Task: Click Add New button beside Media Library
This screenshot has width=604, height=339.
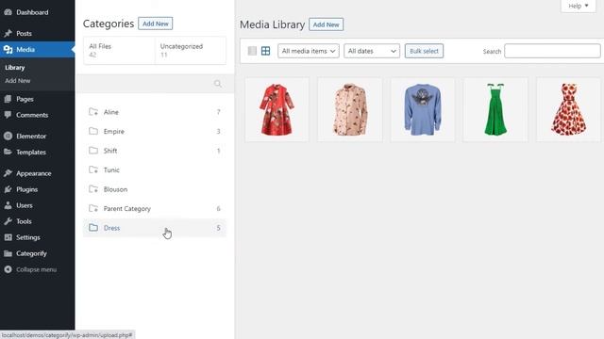Action: point(326,24)
